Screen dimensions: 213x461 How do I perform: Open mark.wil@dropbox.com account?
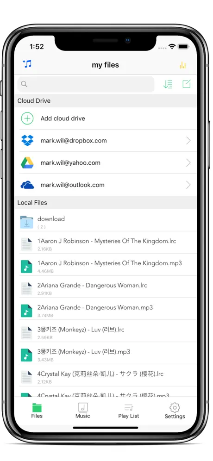click(74, 141)
